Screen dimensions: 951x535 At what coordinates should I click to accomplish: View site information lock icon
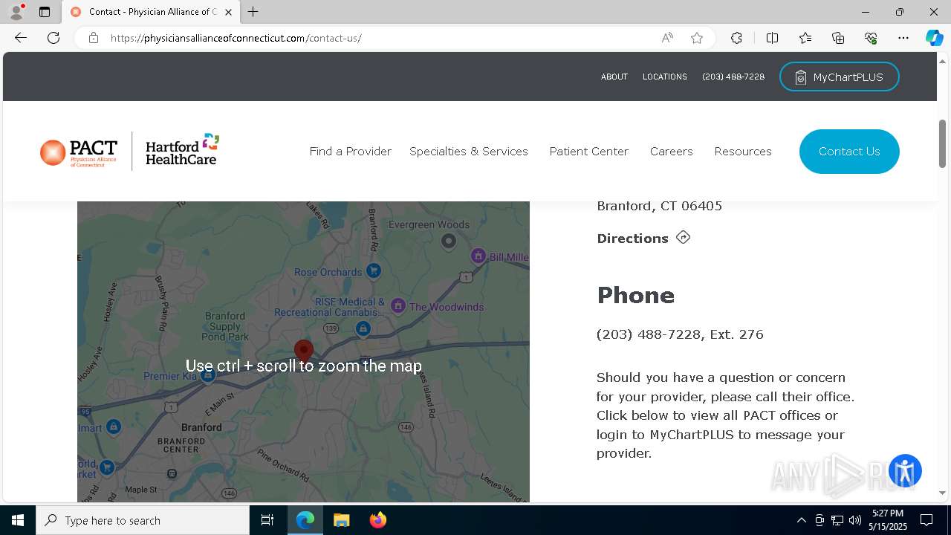pyautogui.click(x=94, y=38)
